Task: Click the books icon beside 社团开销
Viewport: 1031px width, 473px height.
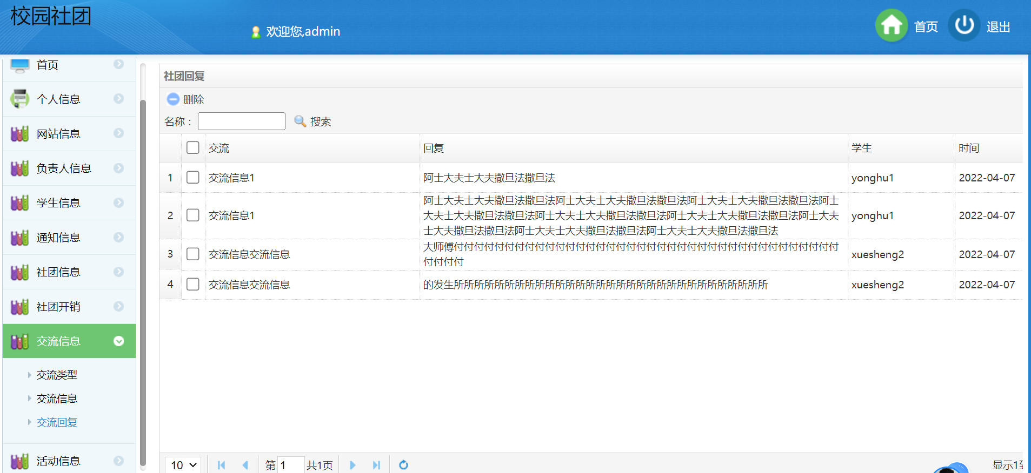Action: click(x=20, y=306)
